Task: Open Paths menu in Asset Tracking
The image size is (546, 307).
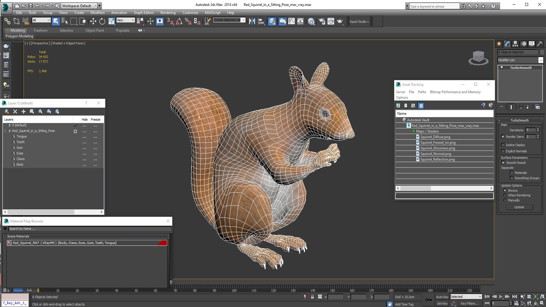Action: coord(422,92)
